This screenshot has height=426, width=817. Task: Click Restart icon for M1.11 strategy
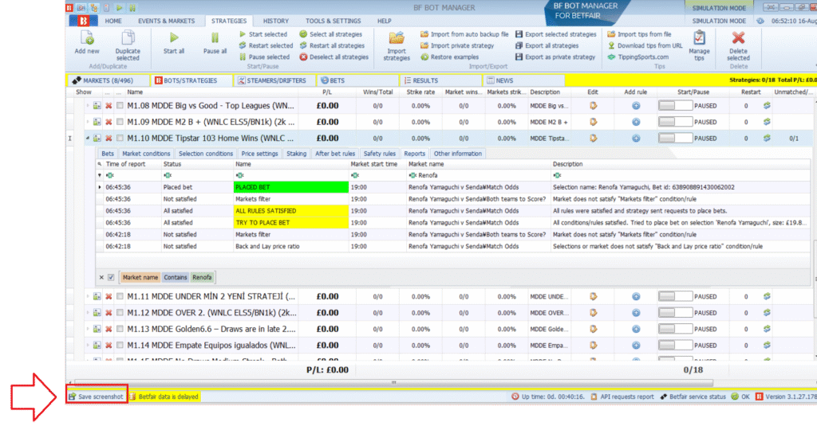coord(767,296)
